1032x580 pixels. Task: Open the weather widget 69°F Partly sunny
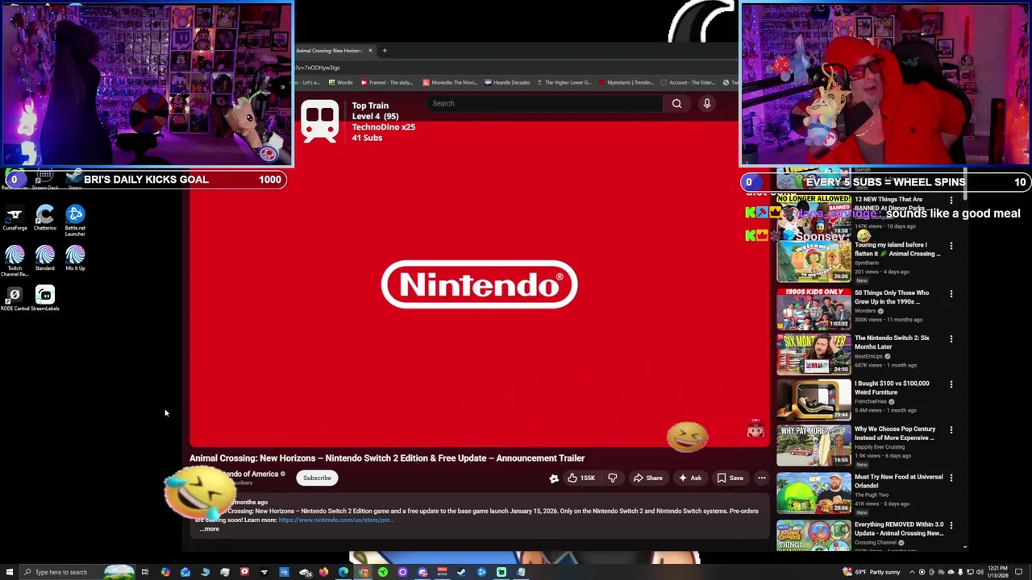tap(871, 572)
